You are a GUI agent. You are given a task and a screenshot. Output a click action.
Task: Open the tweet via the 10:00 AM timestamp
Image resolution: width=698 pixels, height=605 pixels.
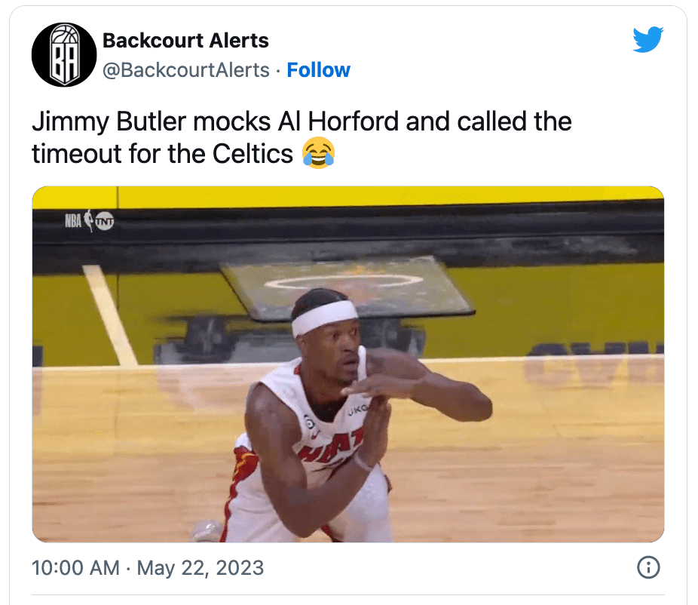[x=75, y=567]
